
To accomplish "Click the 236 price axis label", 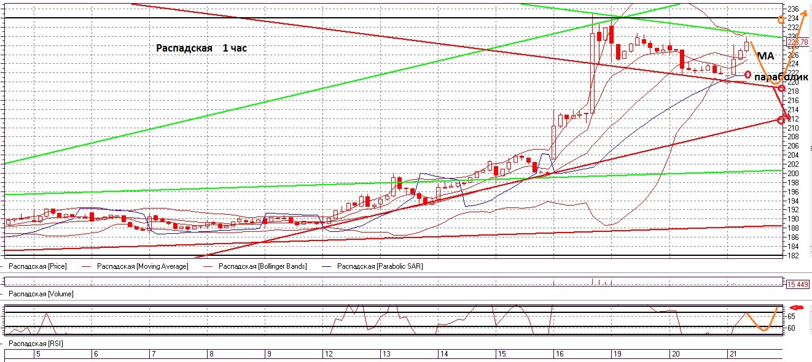I will 792,9.
